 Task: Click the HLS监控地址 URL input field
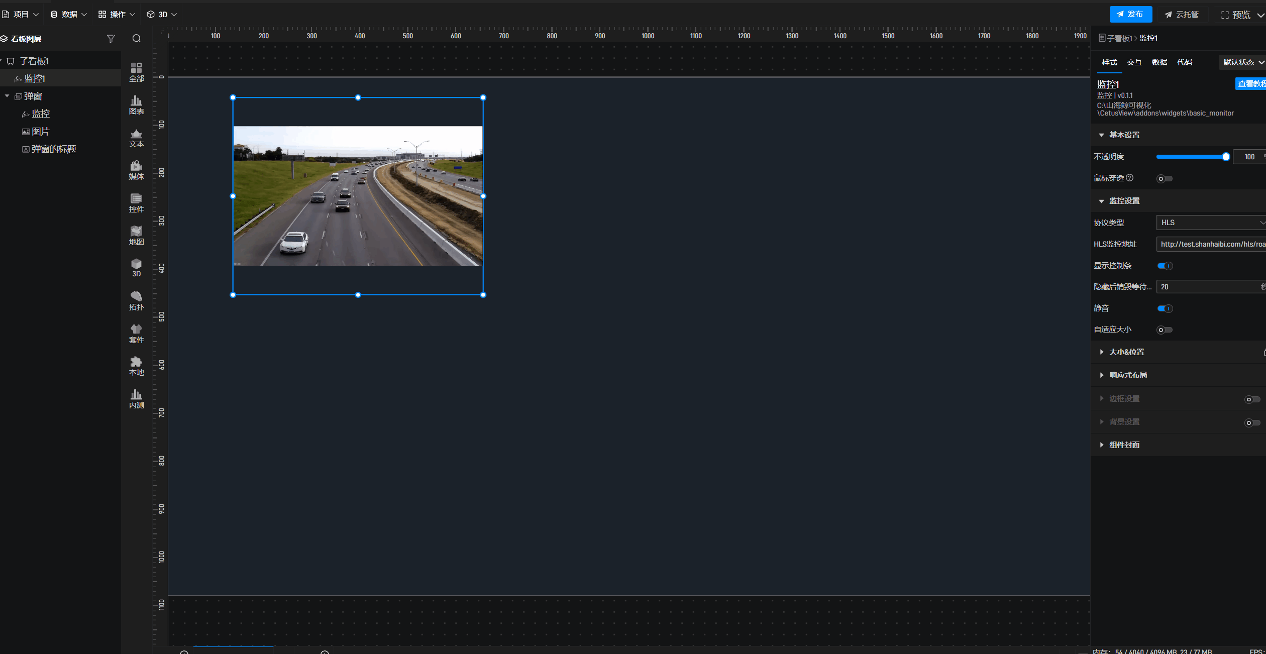pos(1211,244)
